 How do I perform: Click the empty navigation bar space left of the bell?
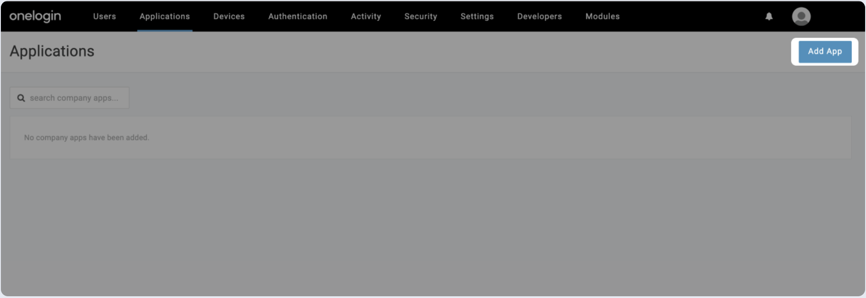694,17
